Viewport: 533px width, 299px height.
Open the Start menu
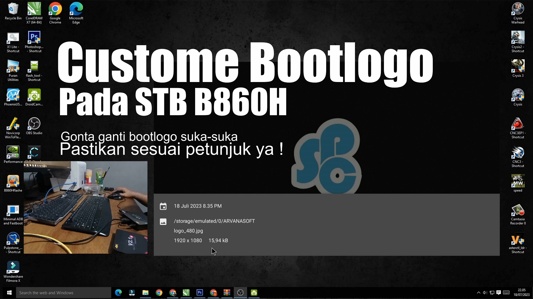click(9, 293)
